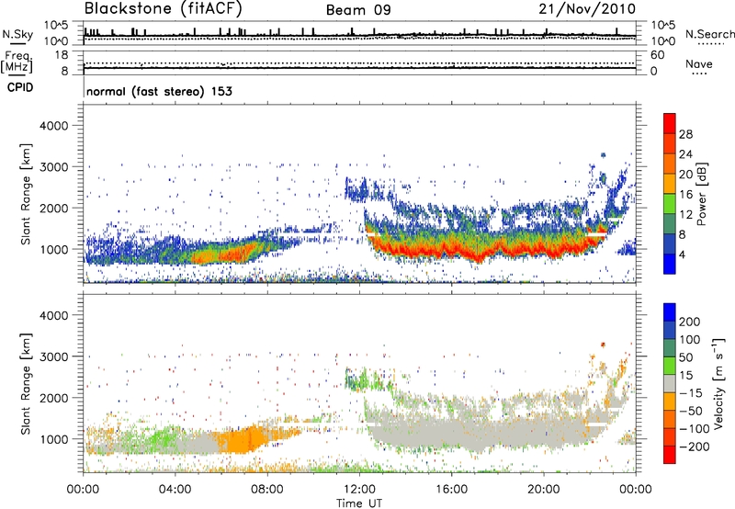The height and width of the screenshot is (509, 735).
Task: Click the "Velocity [m s⁻¹]" colorbar title
Action: pyautogui.click(x=718, y=383)
